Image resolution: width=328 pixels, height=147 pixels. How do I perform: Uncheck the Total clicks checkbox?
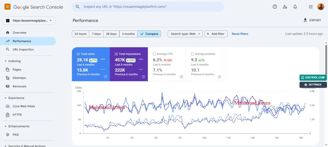pyautogui.click(x=78, y=54)
